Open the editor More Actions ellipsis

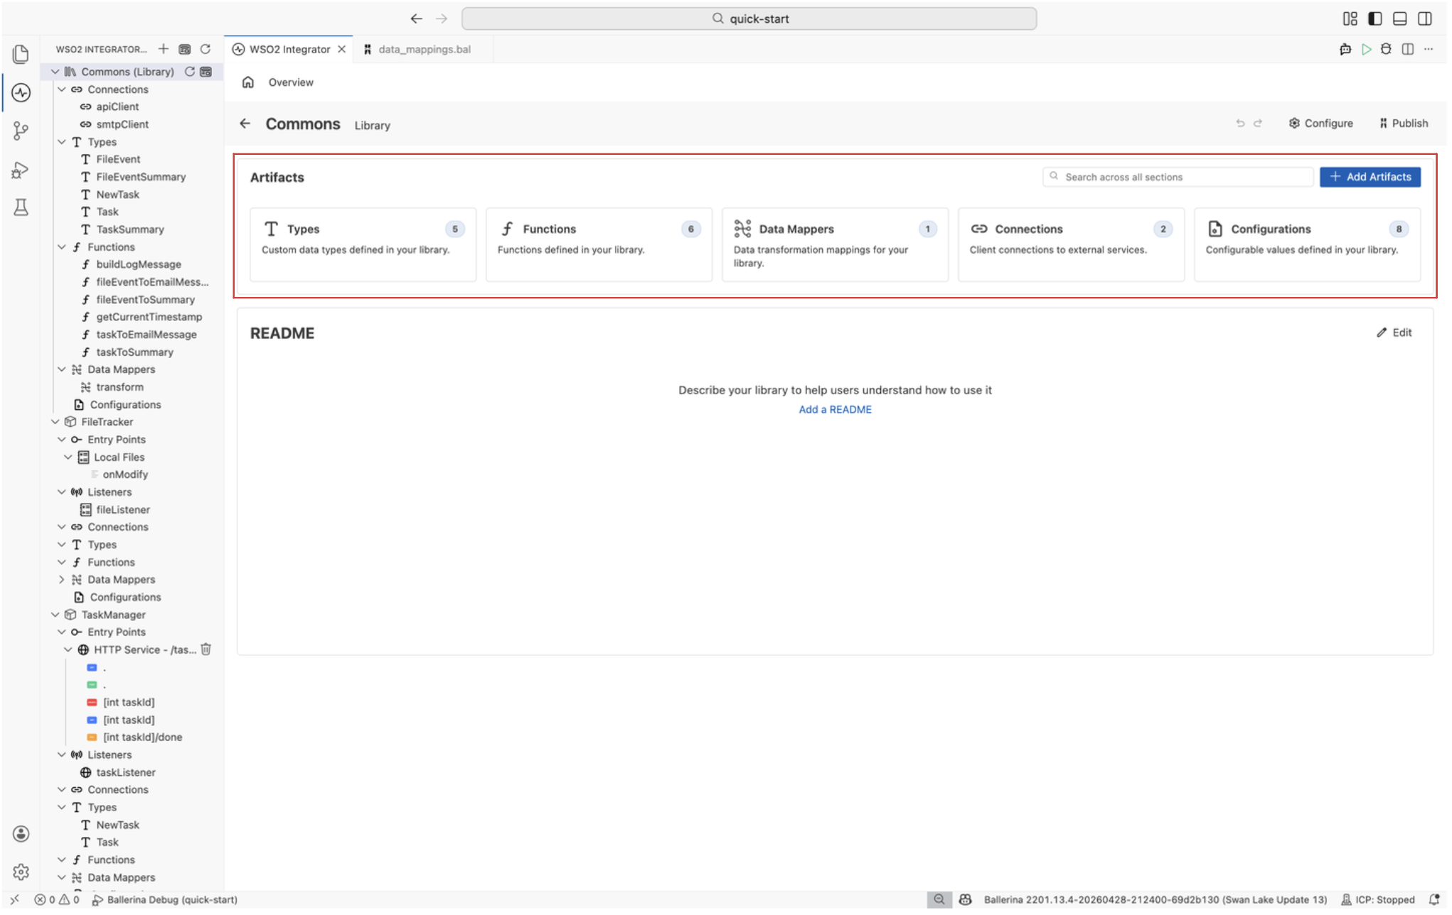click(1429, 49)
